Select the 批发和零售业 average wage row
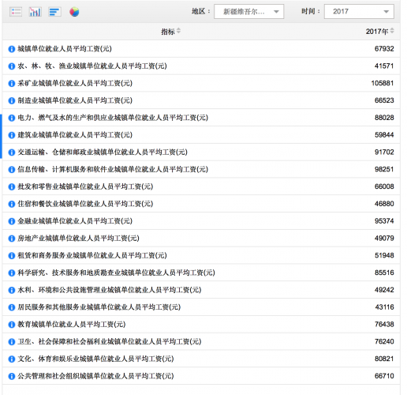Image resolution: width=407 pixels, height=395 pixels. coord(201,186)
